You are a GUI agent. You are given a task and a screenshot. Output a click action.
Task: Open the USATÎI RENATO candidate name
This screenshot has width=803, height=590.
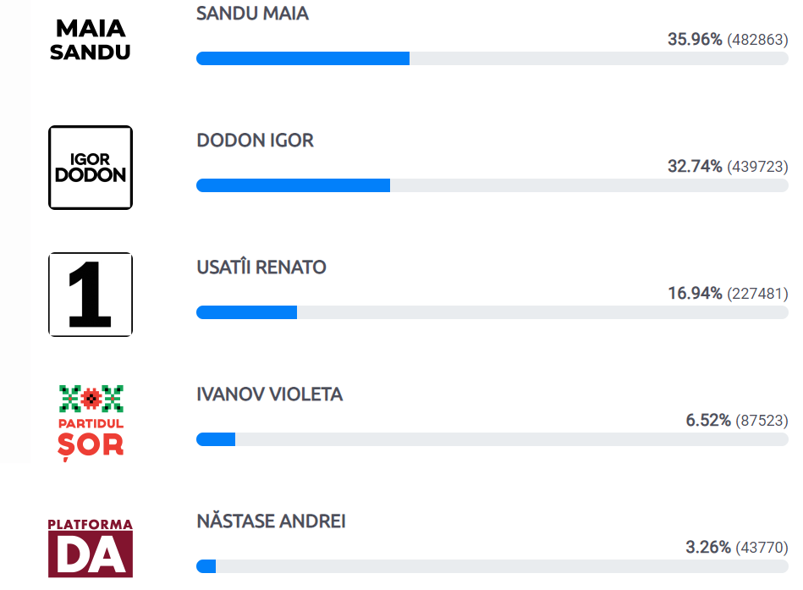click(x=261, y=267)
